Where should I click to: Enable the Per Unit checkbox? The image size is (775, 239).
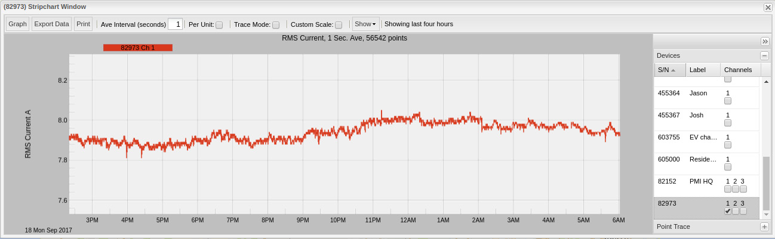click(x=219, y=25)
